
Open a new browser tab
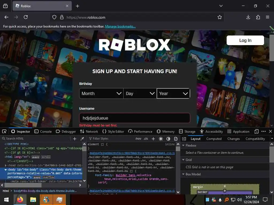click(77, 6)
